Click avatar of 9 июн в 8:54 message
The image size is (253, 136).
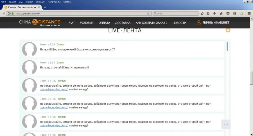[29, 49]
